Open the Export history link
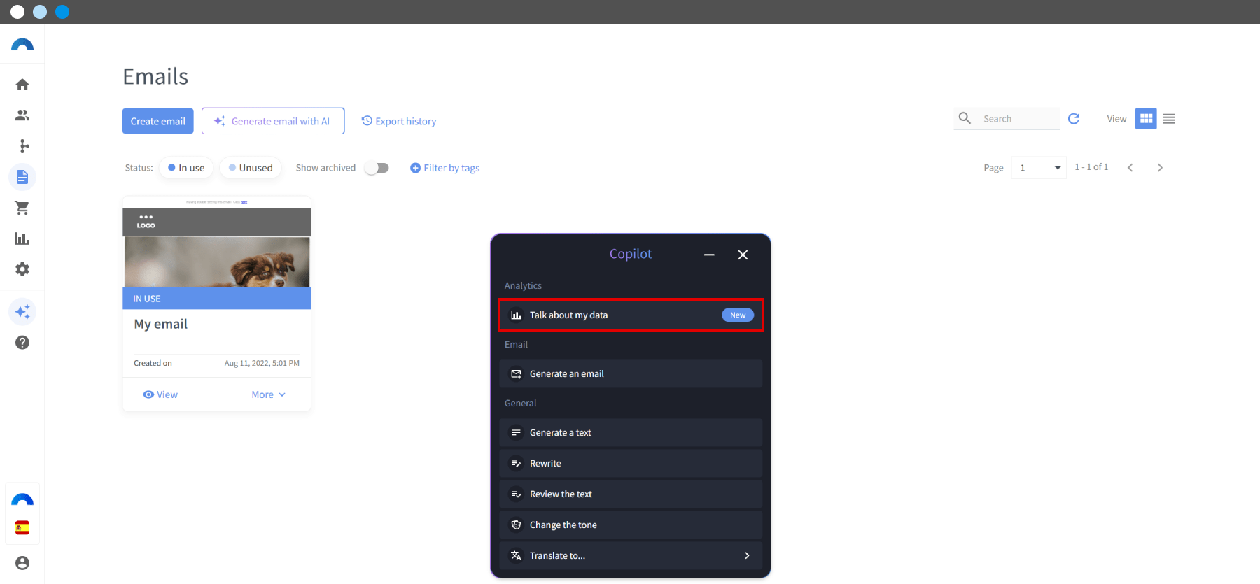The height and width of the screenshot is (584, 1260). [x=399, y=121]
